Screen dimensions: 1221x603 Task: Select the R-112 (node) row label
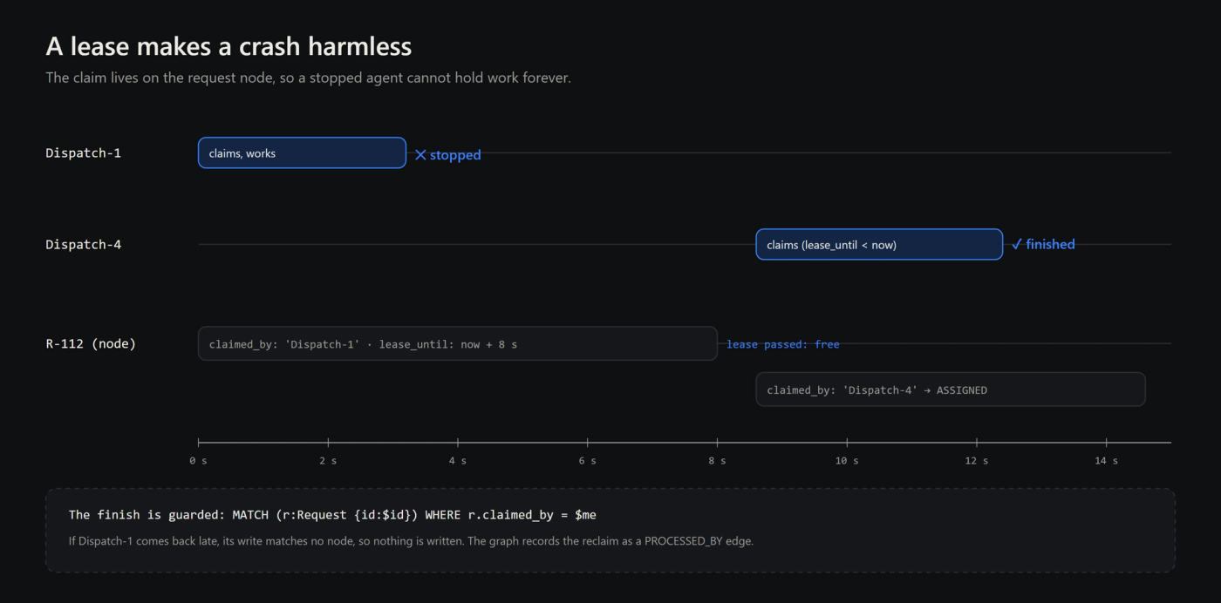(91, 343)
